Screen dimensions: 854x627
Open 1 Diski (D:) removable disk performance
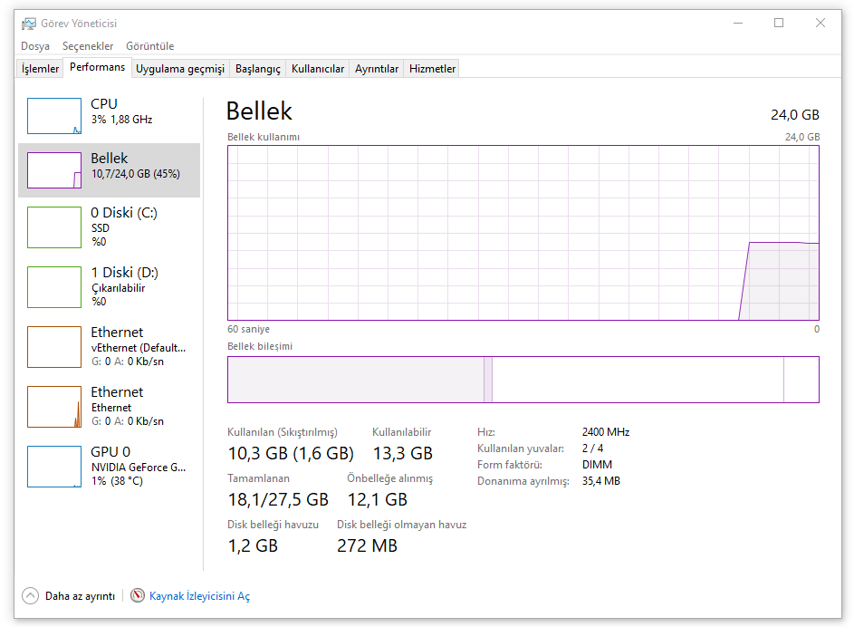(109, 286)
